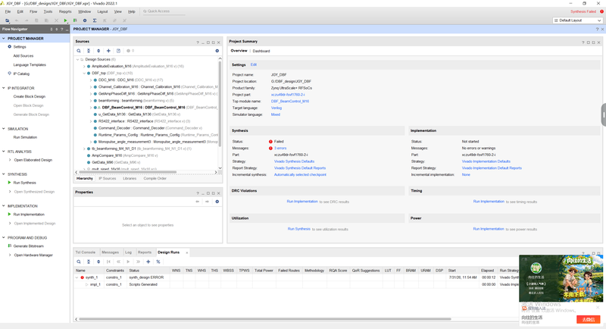The height and width of the screenshot is (329, 606).
Task: Open the Flow menu
Action: click(x=33, y=11)
